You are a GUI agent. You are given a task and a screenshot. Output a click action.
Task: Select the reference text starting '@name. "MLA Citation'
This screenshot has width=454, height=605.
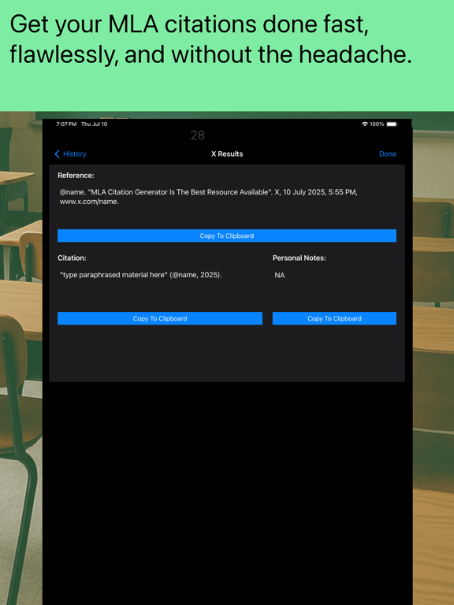[208, 197]
